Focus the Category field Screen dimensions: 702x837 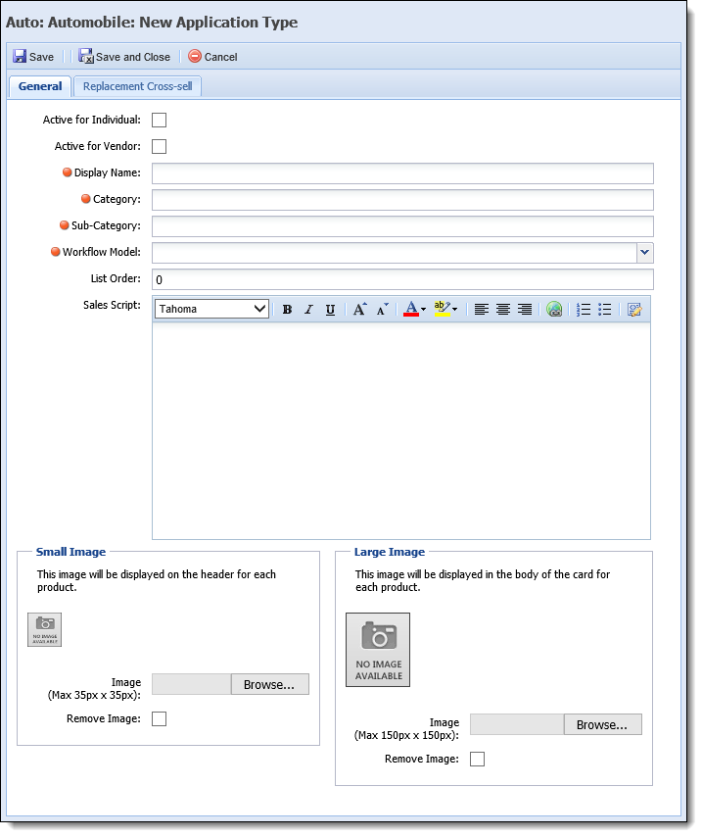[x=402, y=200]
